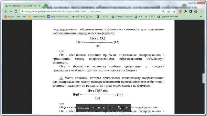Open the Съезд ОПС России bookmark
The image size is (207, 116).
point(122,16)
